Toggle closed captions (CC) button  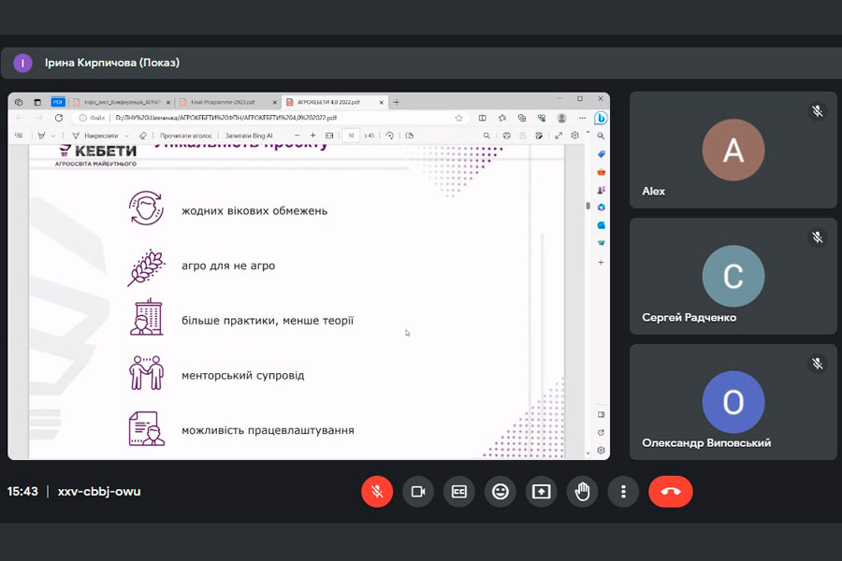pos(459,491)
